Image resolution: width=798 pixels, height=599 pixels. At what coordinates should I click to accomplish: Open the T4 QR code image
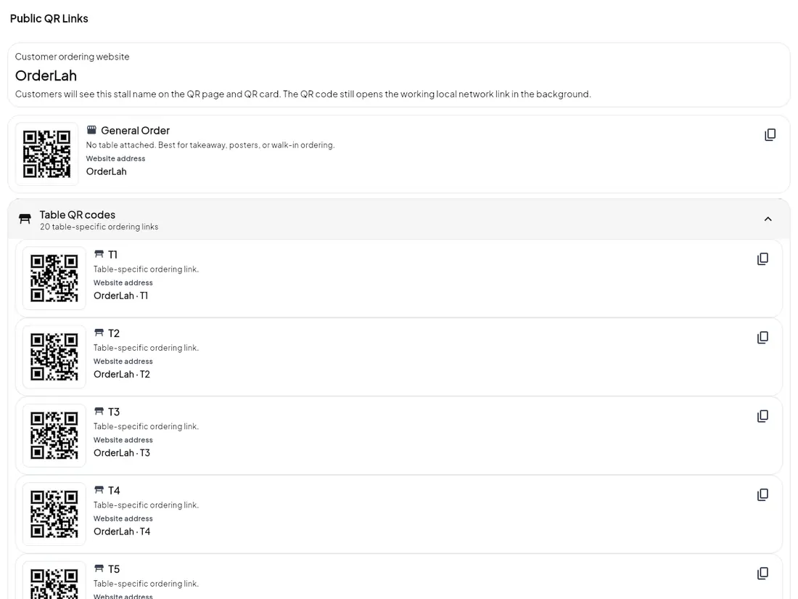click(54, 514)
